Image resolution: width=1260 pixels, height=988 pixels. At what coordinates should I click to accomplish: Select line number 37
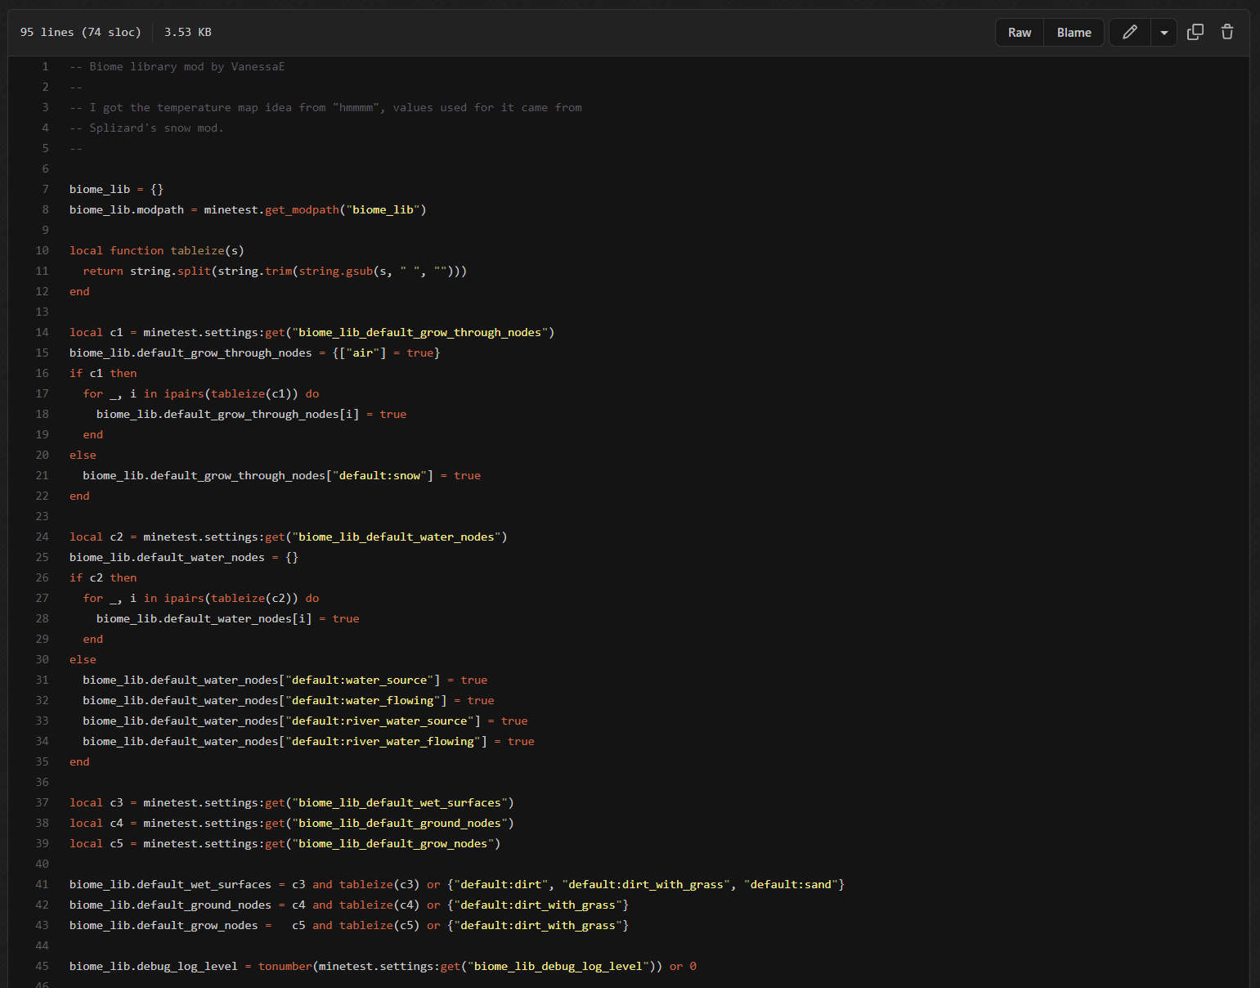(43, 803)
